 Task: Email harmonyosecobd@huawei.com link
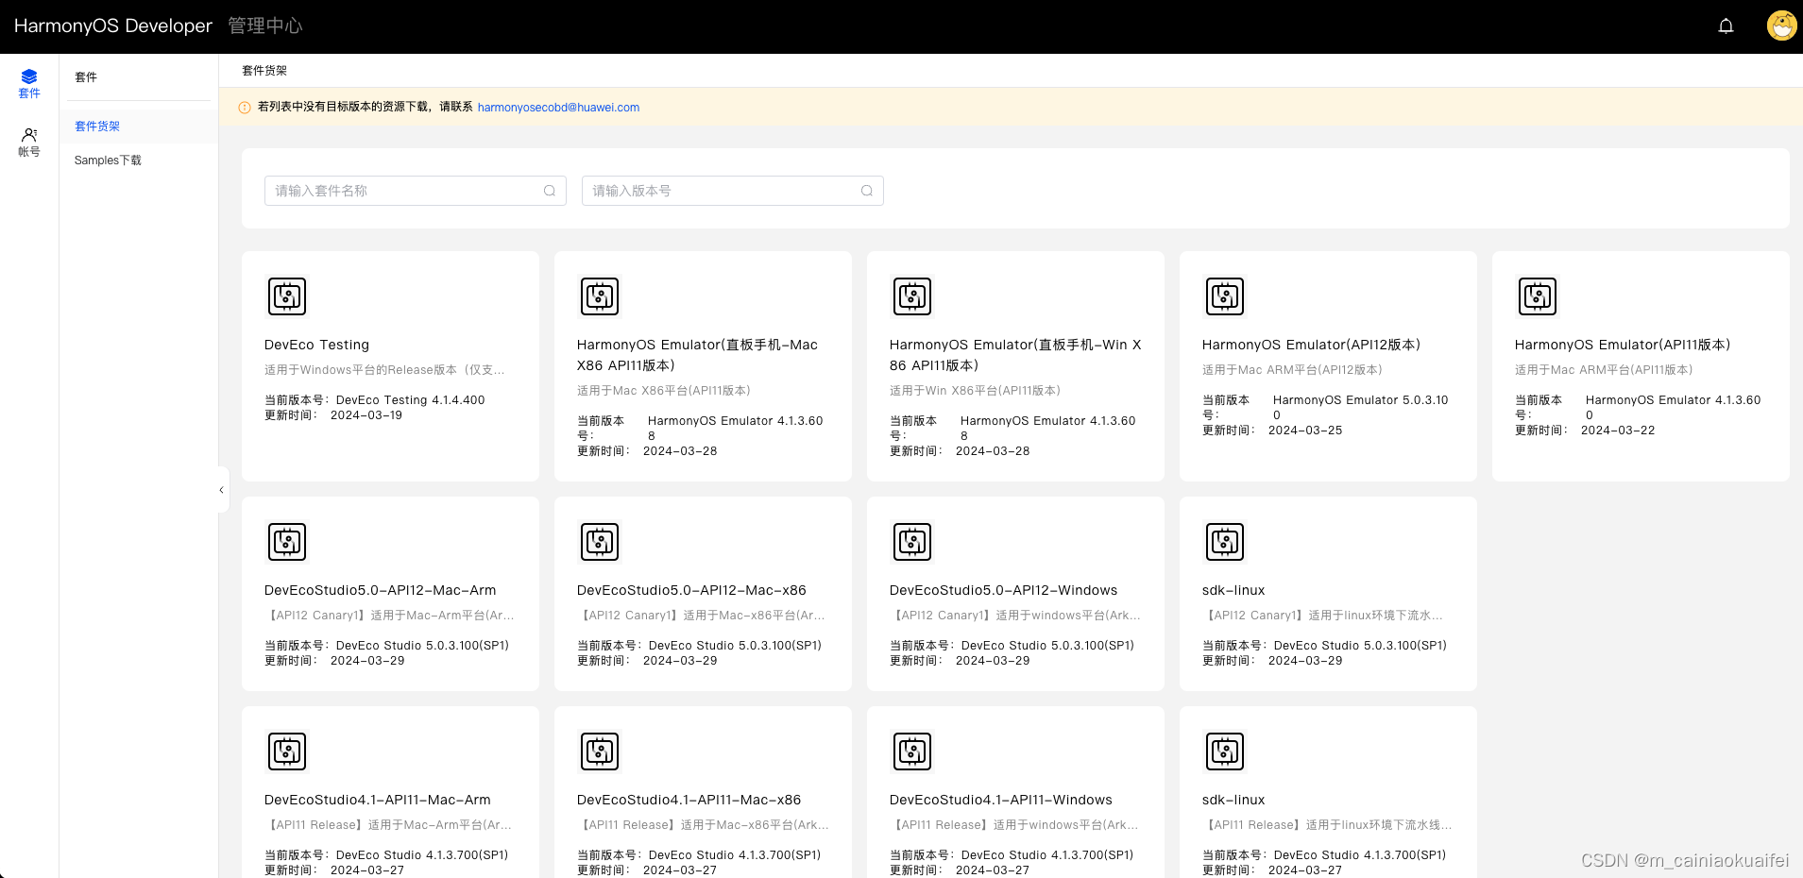tap(558, 108)
